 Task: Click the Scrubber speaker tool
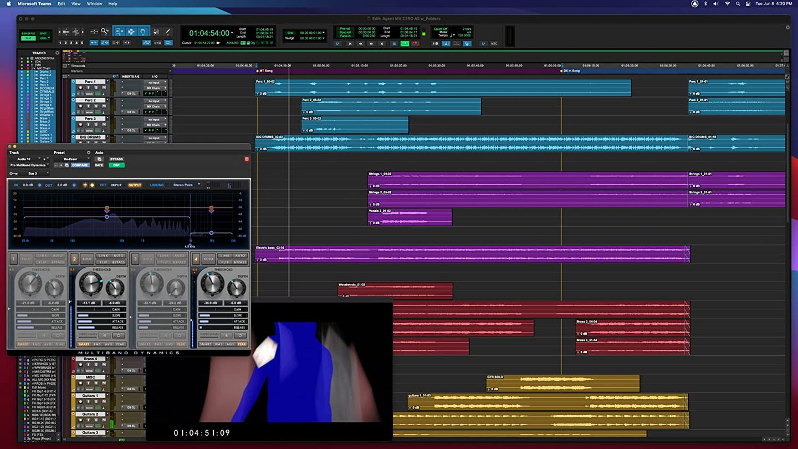[x=156, y=32]
